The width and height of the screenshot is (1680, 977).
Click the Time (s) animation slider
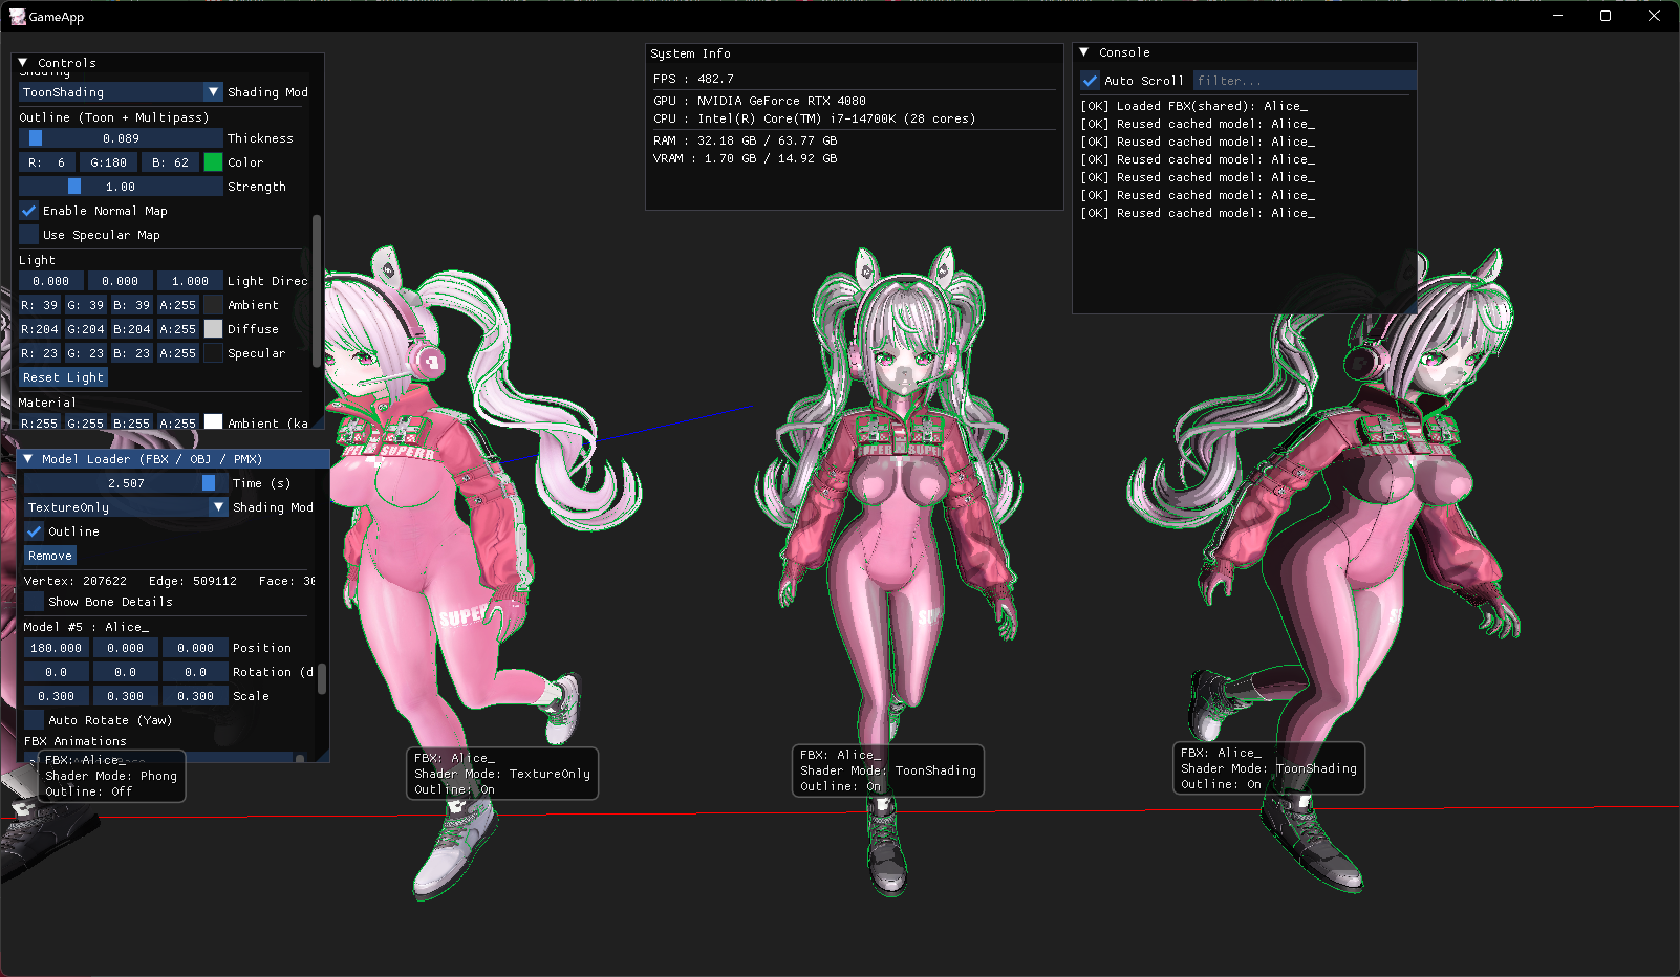pos(125,483)
